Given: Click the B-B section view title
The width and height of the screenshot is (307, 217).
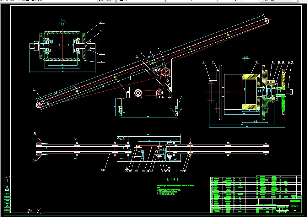Looking at the screenshot, I should (x=246, y=57).
